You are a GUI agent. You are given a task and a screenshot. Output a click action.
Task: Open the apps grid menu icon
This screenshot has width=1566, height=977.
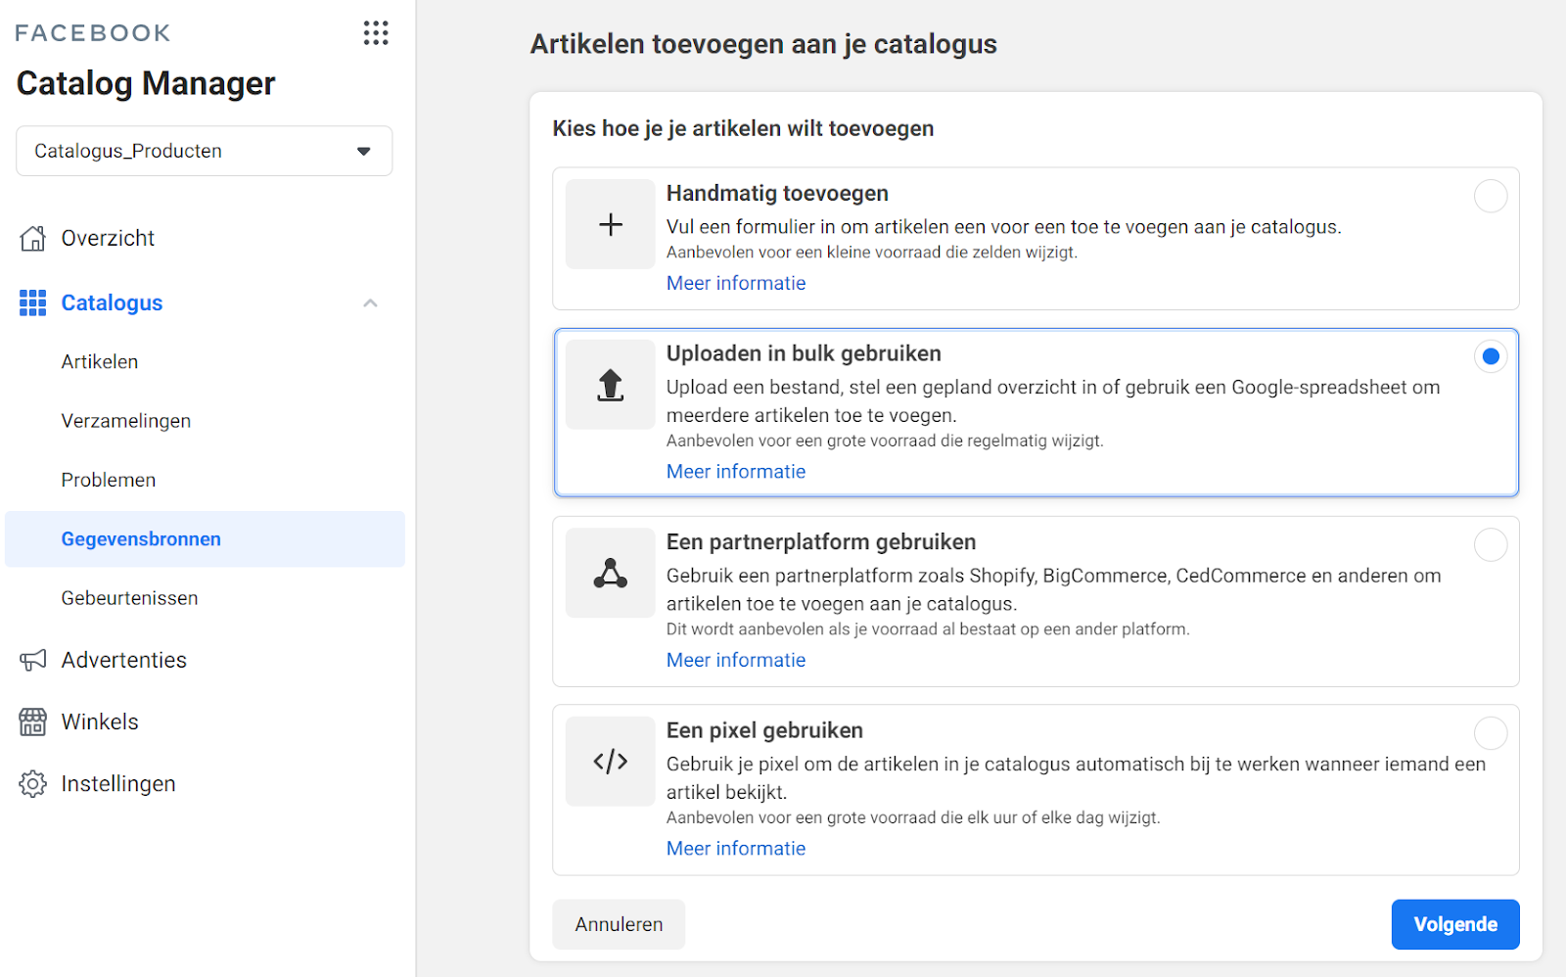(376, 33)
